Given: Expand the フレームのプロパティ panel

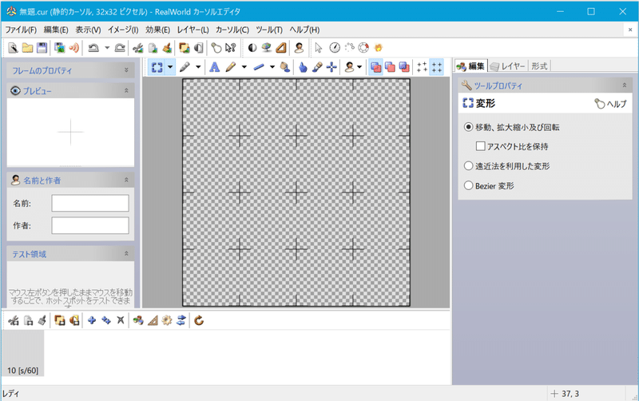Looking at the screenshot, I should [126, 70].
